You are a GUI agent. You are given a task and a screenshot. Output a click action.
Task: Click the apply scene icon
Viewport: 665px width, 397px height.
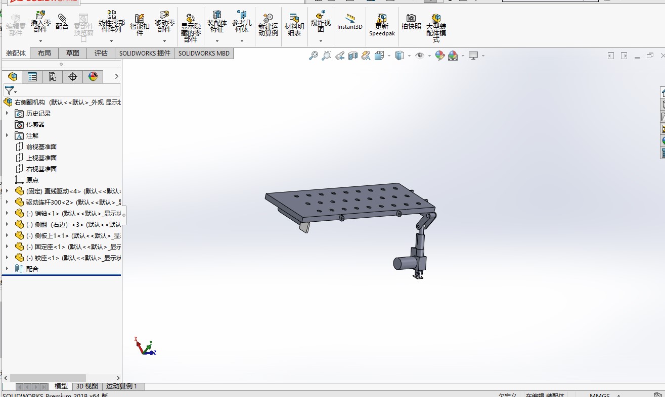click(453, 56)
